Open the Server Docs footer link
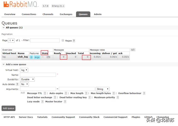Image resolution: width=178 pixels, height=126 pixels. pos(26,117)
